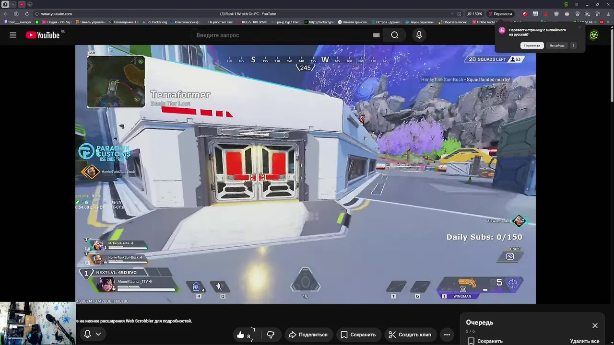Viewport: 614px width, 345px height.
Task: Click the Сохранить button under the video
Action: pos(358,335)
